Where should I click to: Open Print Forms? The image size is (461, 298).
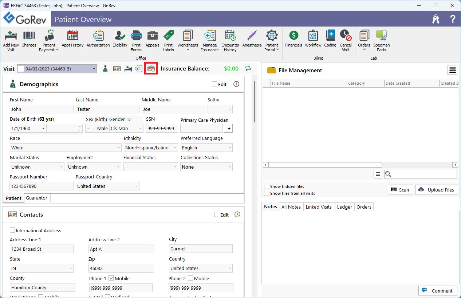pyautogui.click(x=136, y=35)
